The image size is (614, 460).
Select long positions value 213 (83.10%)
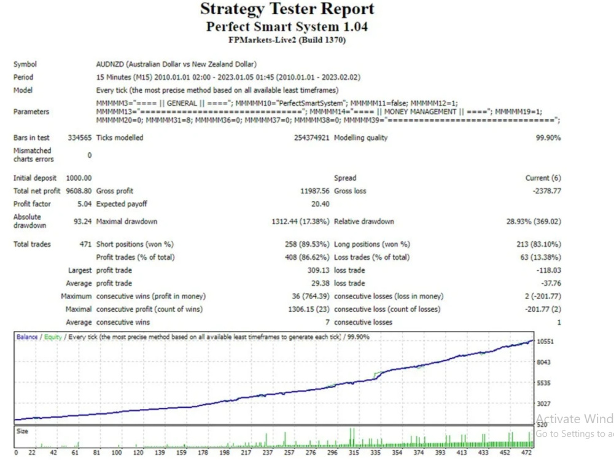(x=539, y=244)
